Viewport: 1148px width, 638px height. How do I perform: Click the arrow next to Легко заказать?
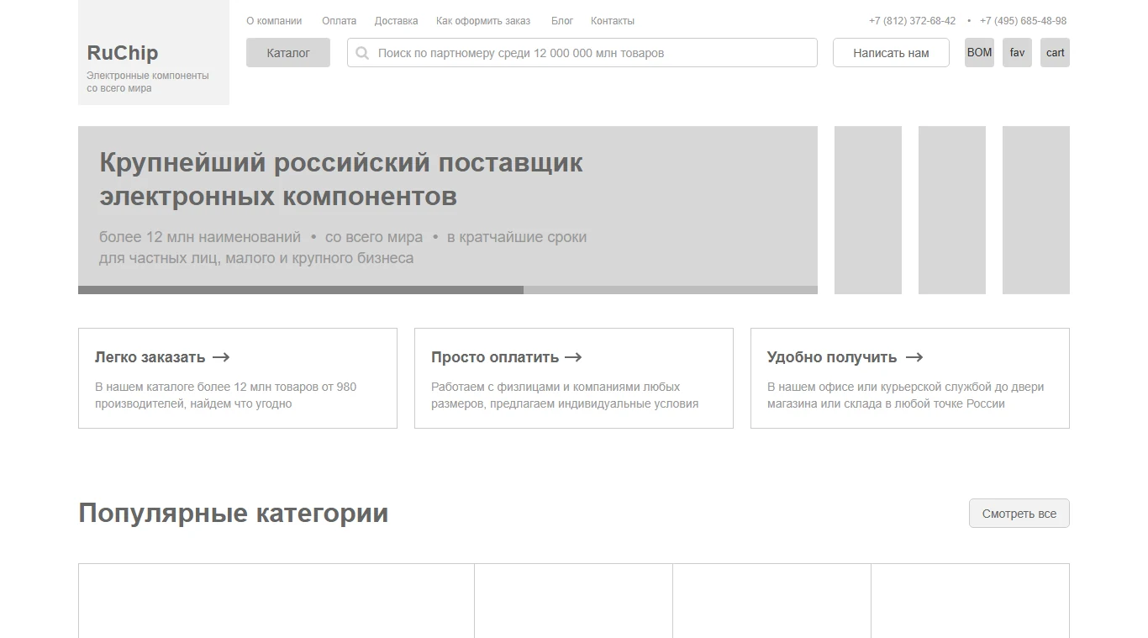click(221, 357)
